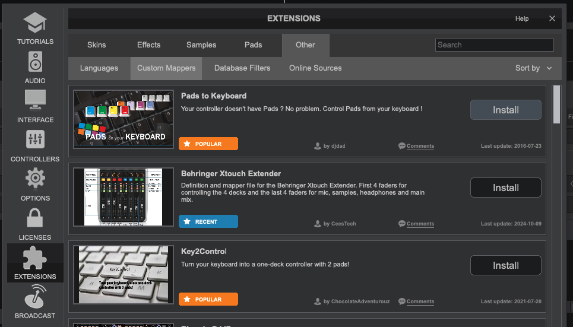Click comment bubble icon for Pads to Keyboard
This screenshot has height=327, width=573.
[x=401, y=146]
